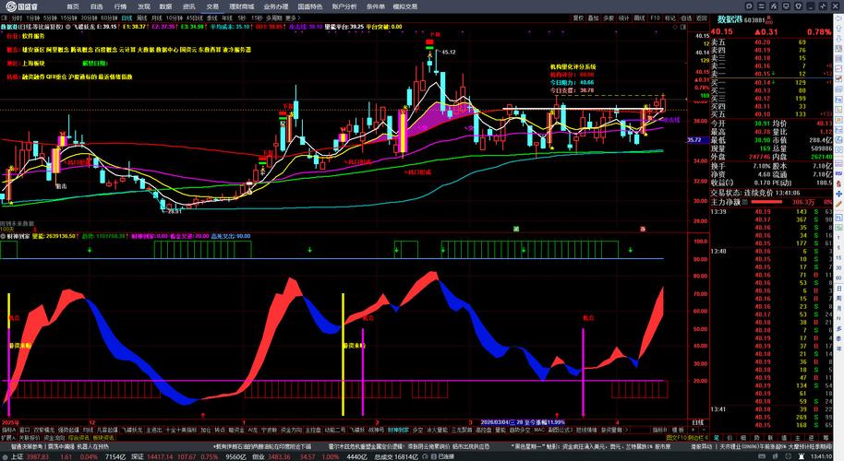Select the 周线 weekly period
The width and height of the screenshot is (844, 461).
coord(142,18)
